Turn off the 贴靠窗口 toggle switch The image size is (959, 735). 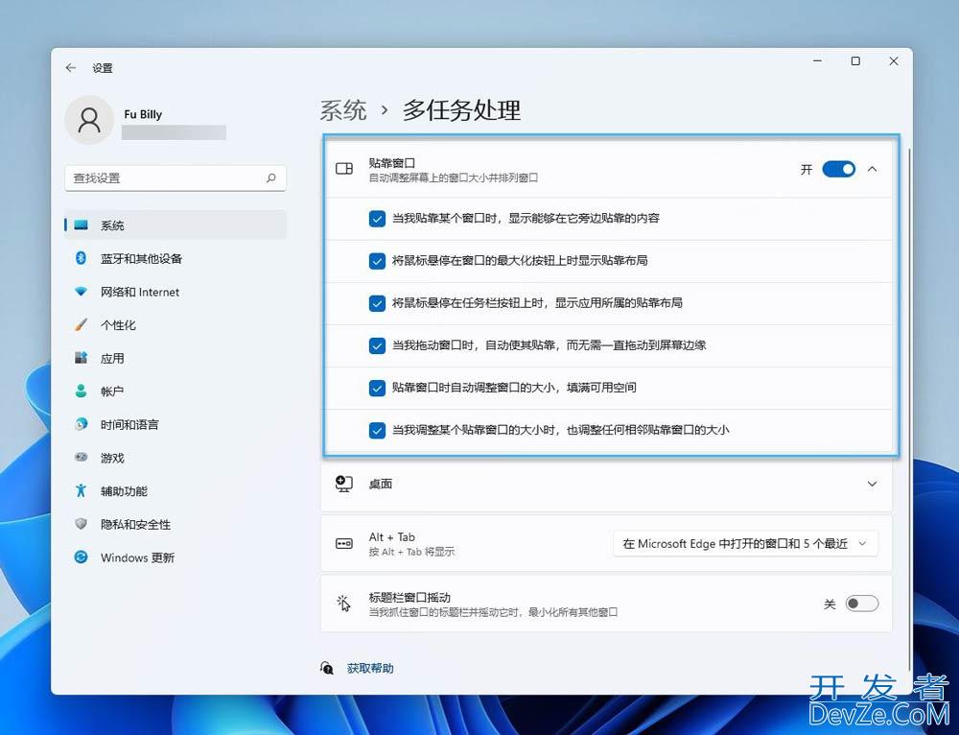click(x=838, y=169)
